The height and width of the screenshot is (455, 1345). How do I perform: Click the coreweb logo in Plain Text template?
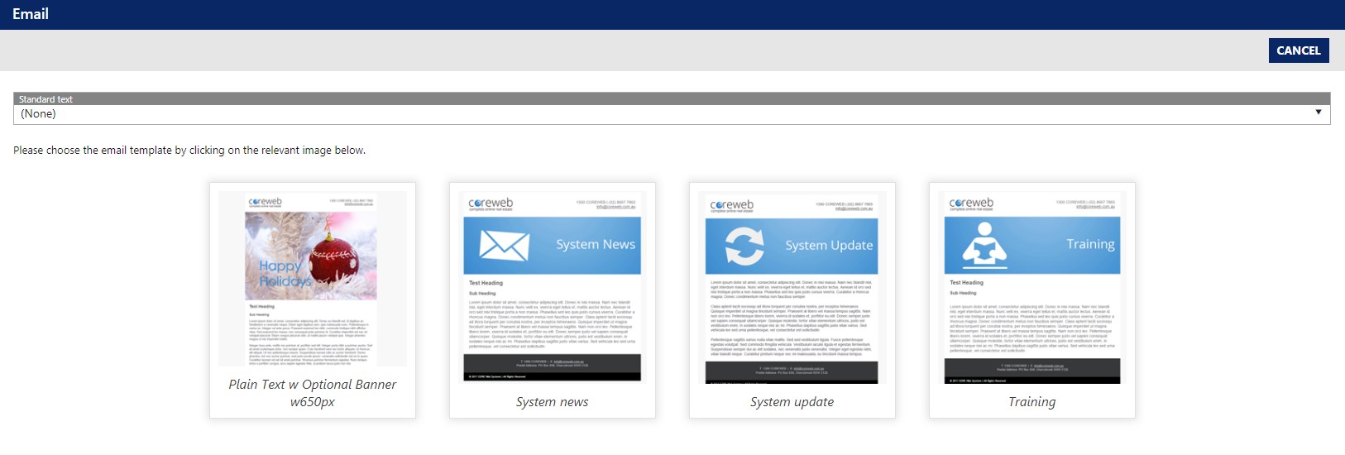[x=266, y=202]
